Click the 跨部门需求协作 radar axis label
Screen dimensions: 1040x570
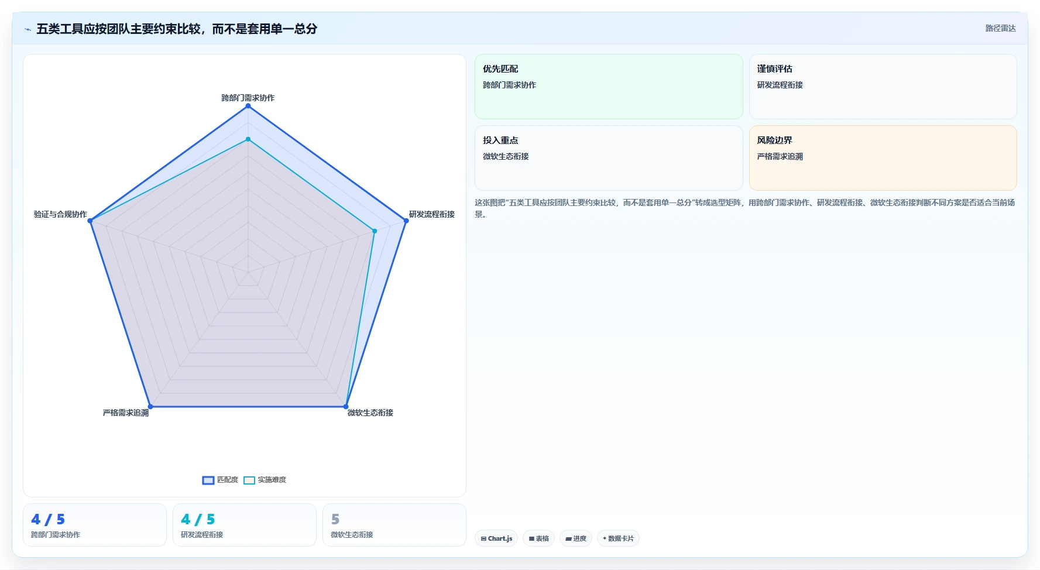click(x=248, y=98)
